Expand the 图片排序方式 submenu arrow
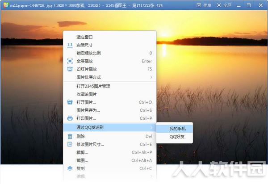The image size is (268, 184). pyautogui.click(x=151, y=77)
